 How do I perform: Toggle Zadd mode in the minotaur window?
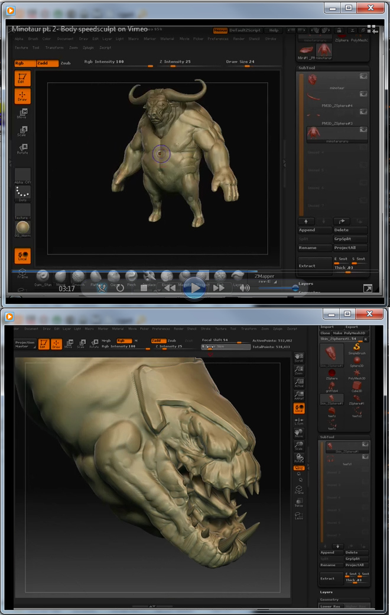click(x=48, y=63)
